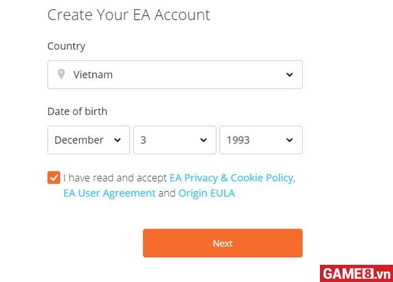The height and width of the screenshot is (282, 393).
Task: Open the December month selector
Action: (x=88, y=140)
